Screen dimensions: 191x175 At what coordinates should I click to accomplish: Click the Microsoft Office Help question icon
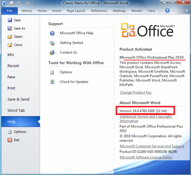(52, 33)
